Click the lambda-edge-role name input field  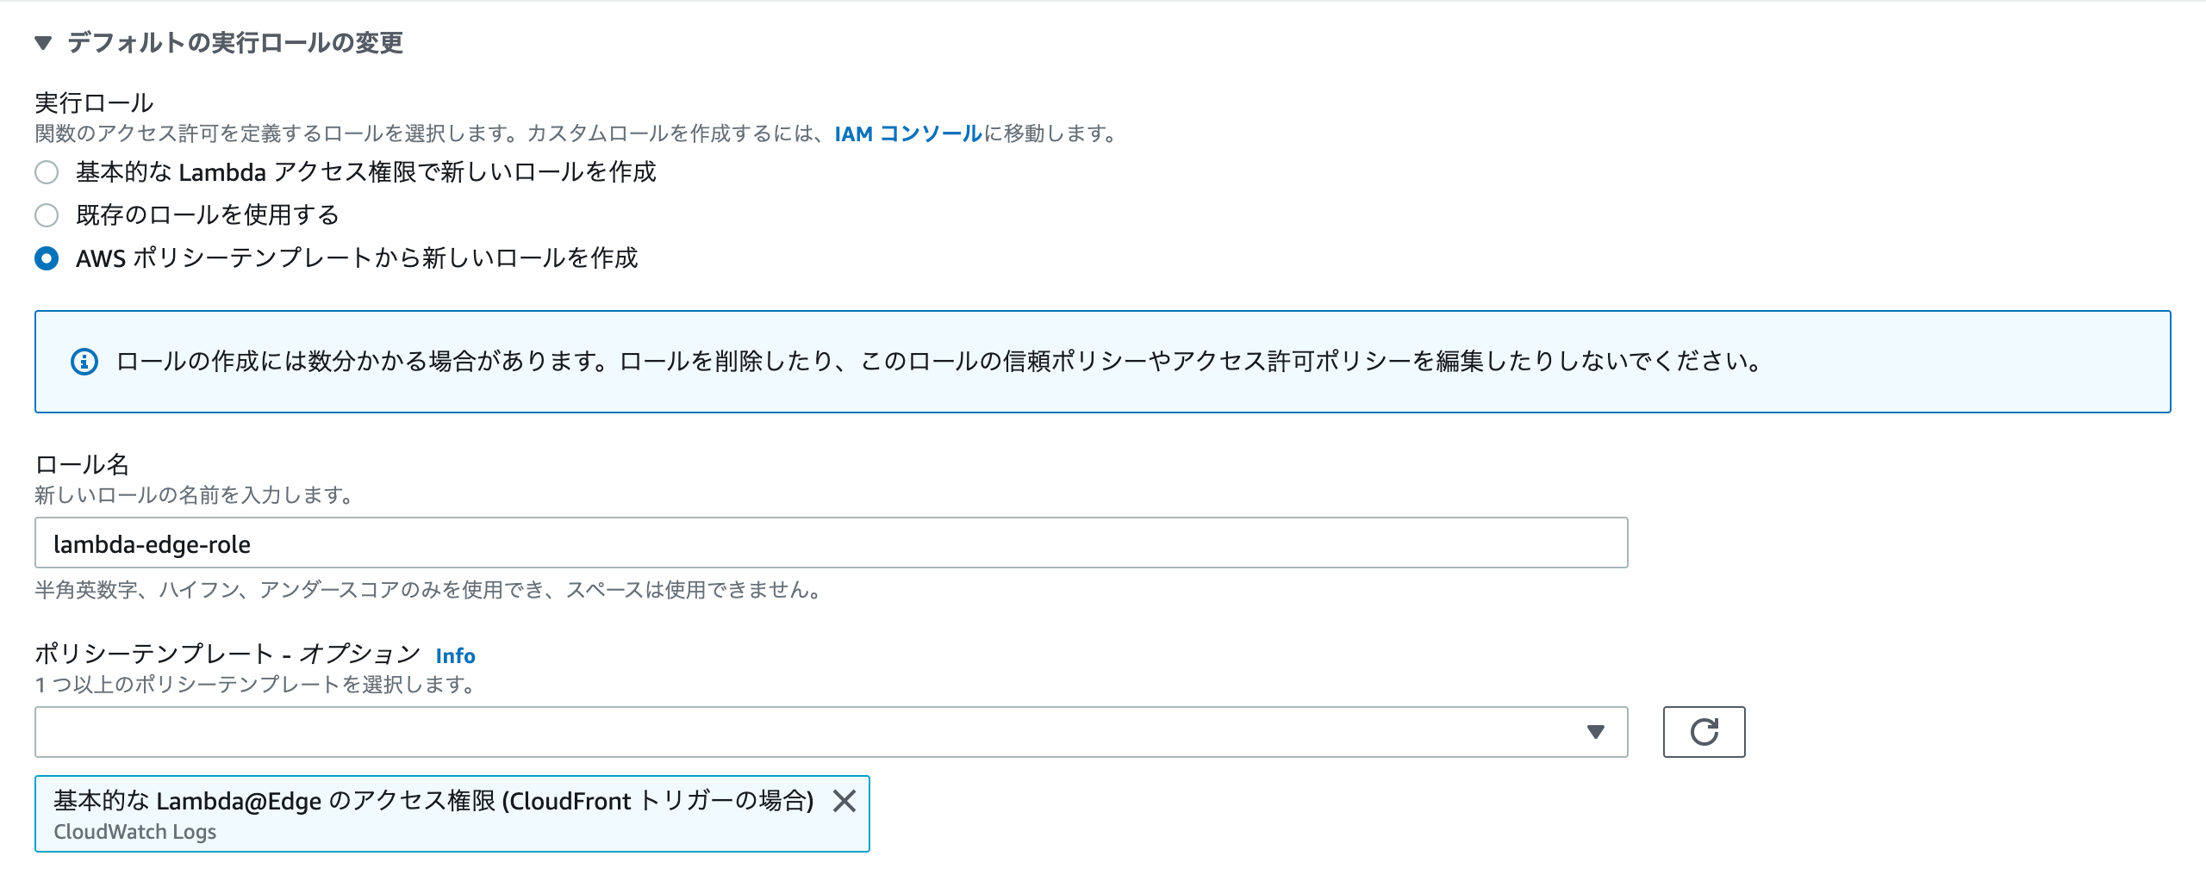[832, 543]
